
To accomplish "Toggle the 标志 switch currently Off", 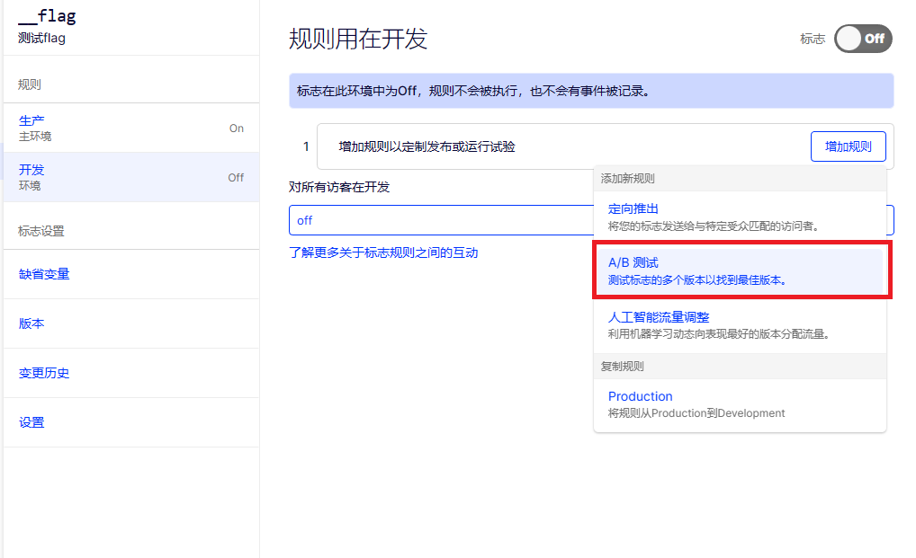I will point(862,39).
